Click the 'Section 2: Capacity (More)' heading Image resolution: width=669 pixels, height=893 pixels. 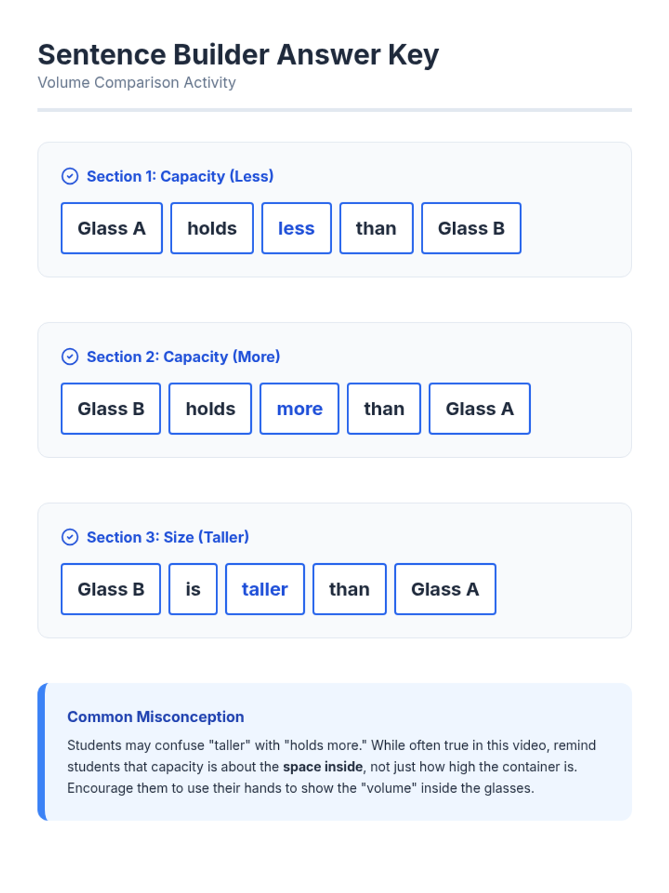(183, 357)
